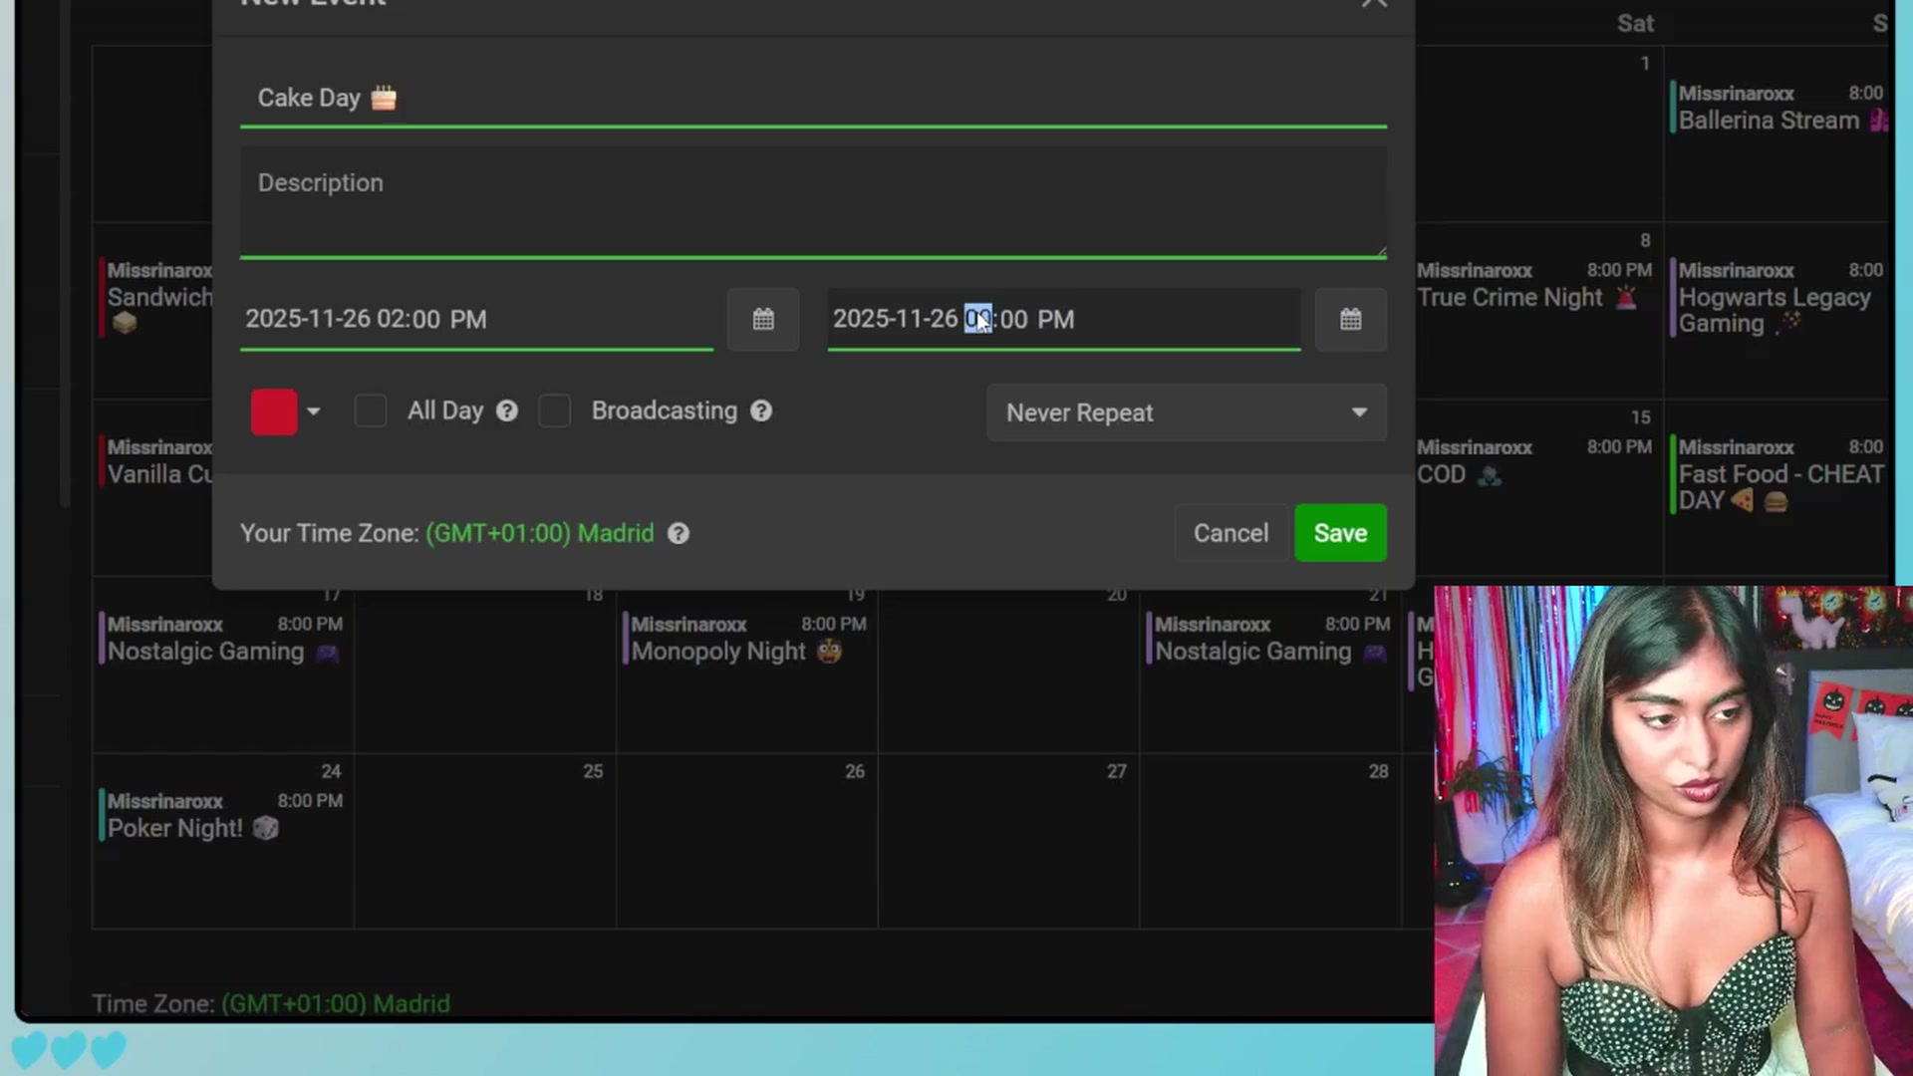Select calendar day 28
Screen dimensions: 1913x1076
1270,842
